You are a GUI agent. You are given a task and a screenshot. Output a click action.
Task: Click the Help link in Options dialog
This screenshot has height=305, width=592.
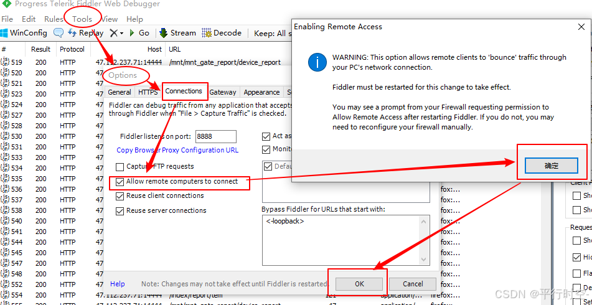coord(118,284)
